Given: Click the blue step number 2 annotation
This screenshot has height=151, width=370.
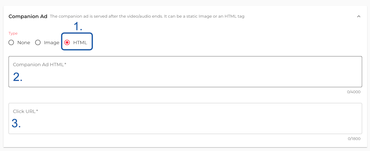Looking at the screenshot, I should (18, 77).
